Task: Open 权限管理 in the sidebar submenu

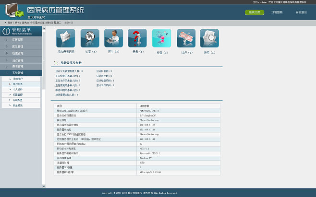Action: (17, 95)
